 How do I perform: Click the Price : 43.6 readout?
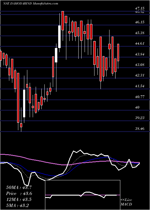(x=19, y=193)
